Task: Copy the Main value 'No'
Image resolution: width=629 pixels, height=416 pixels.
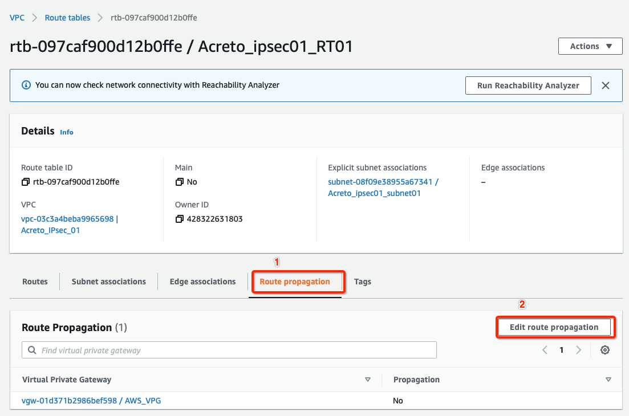Action: (x=179, y=182)
